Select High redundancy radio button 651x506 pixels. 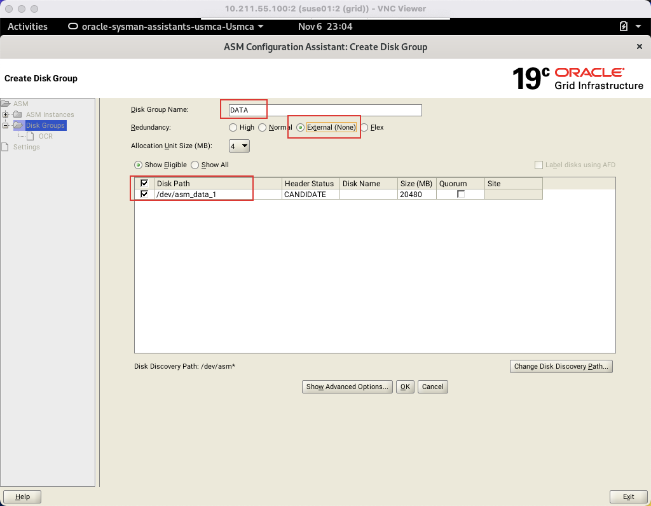pyautogui.click(x=233, y=127)
